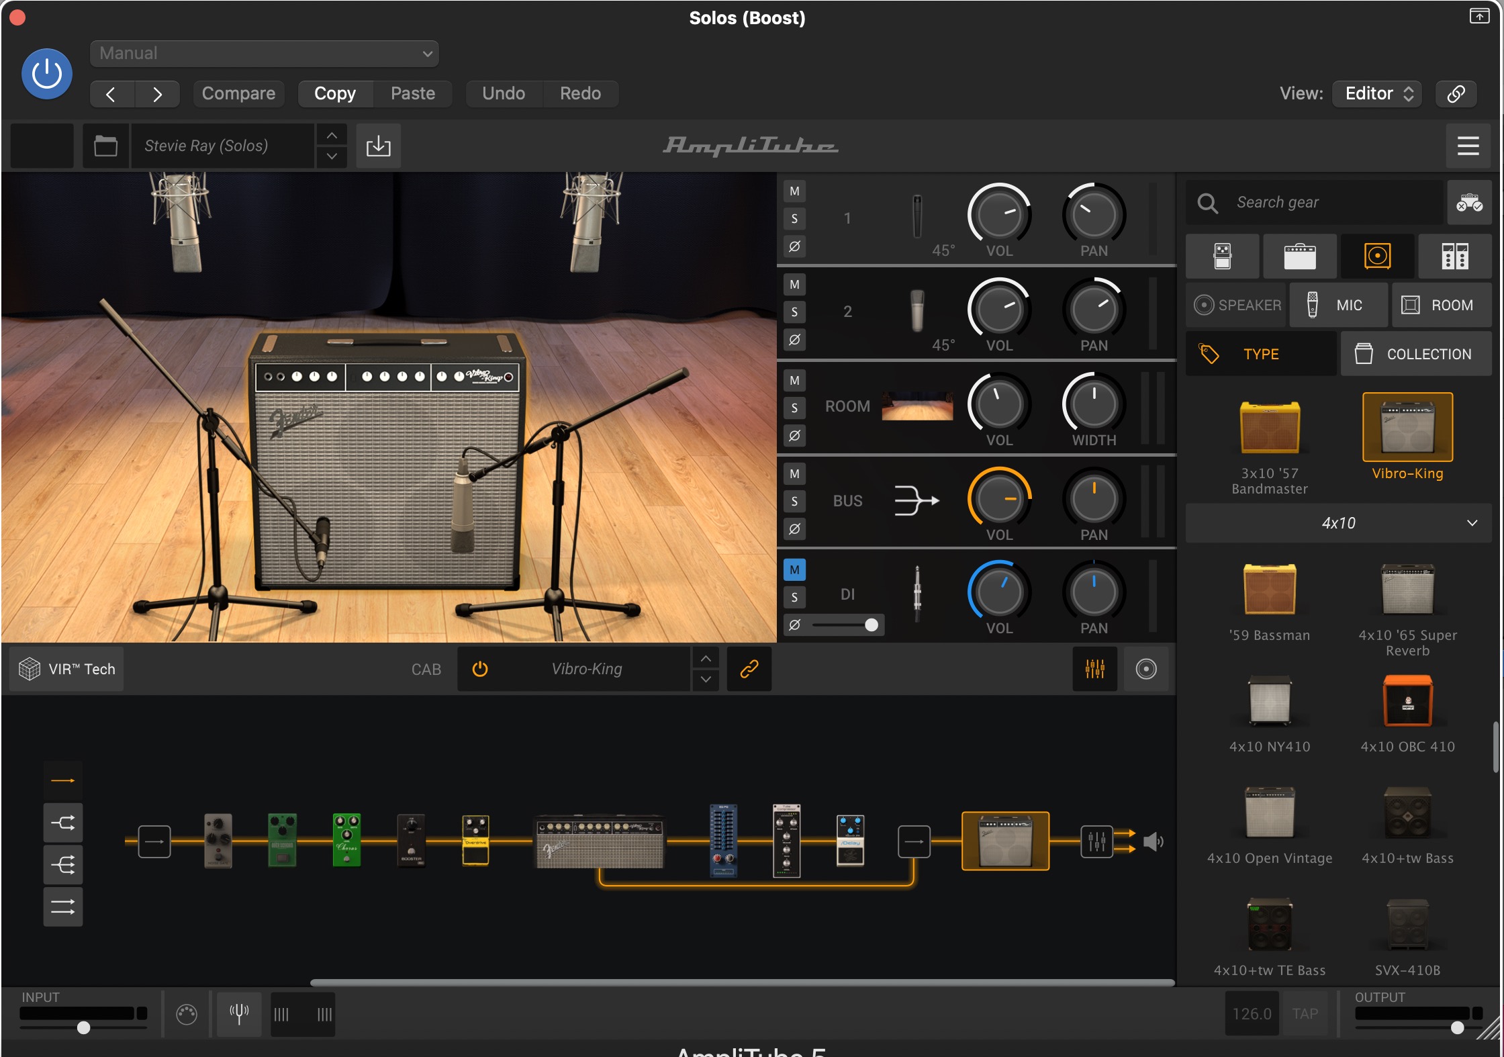Open the speaker selection circular icon
The width and height of the screenshot is (1504, 1057).
[1146, 669]
